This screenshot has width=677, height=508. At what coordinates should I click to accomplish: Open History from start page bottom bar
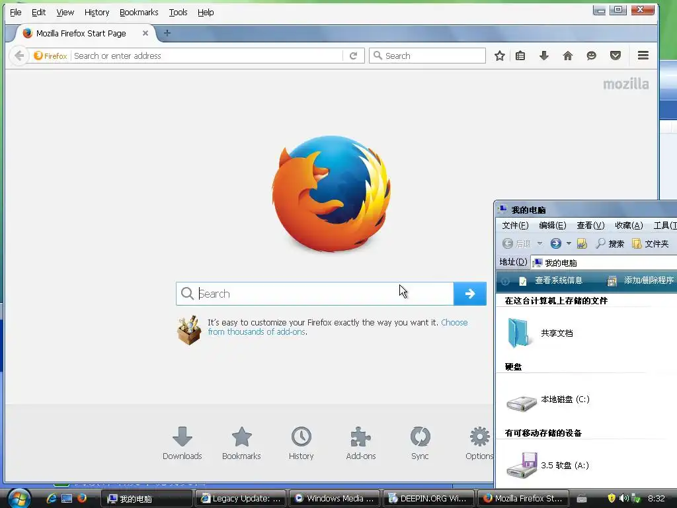[301, 443]
